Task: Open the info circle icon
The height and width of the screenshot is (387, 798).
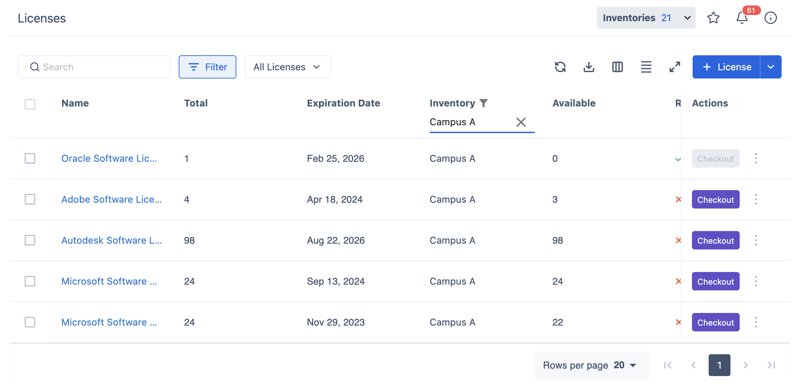Action: pos(770,18)
